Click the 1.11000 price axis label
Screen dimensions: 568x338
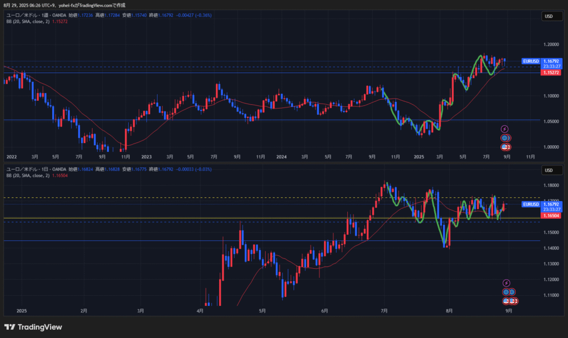[x=551, y=295]
